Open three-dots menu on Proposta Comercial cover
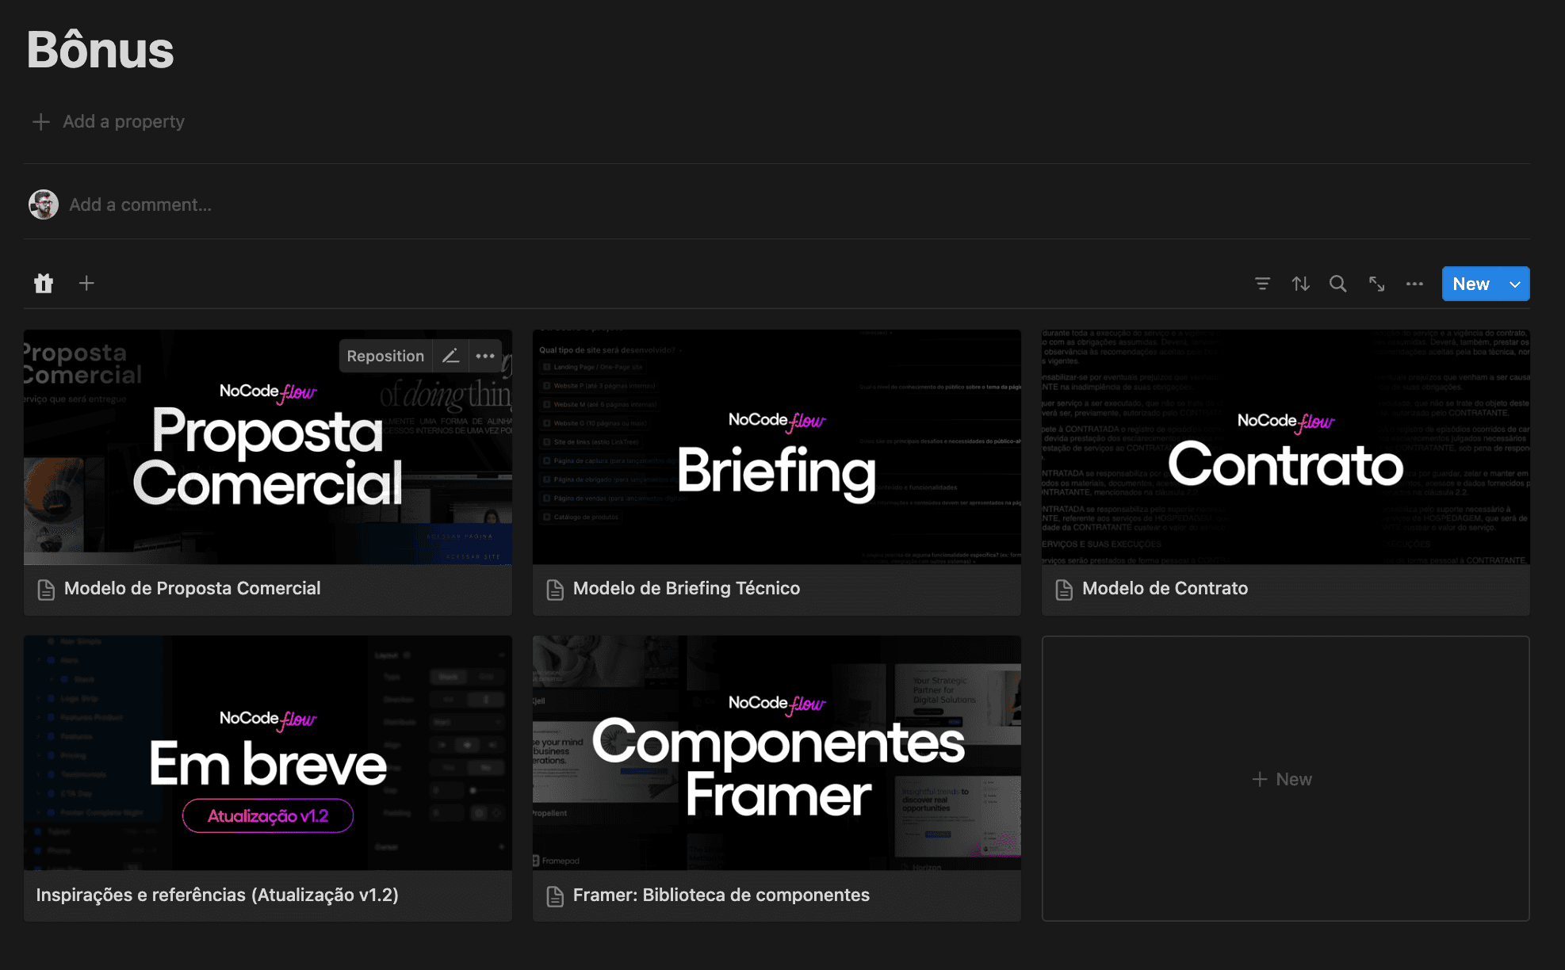The image size is (1565, 970). [x=485, y=356]
